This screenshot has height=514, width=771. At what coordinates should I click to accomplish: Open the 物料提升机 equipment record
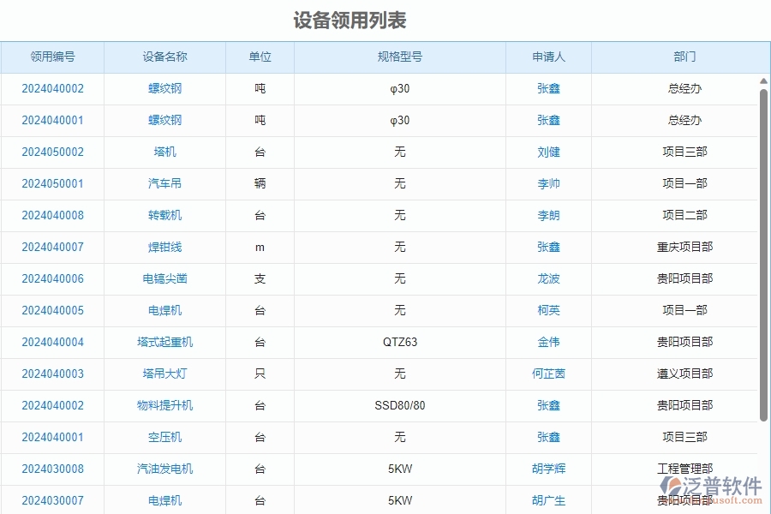point(164,405)
